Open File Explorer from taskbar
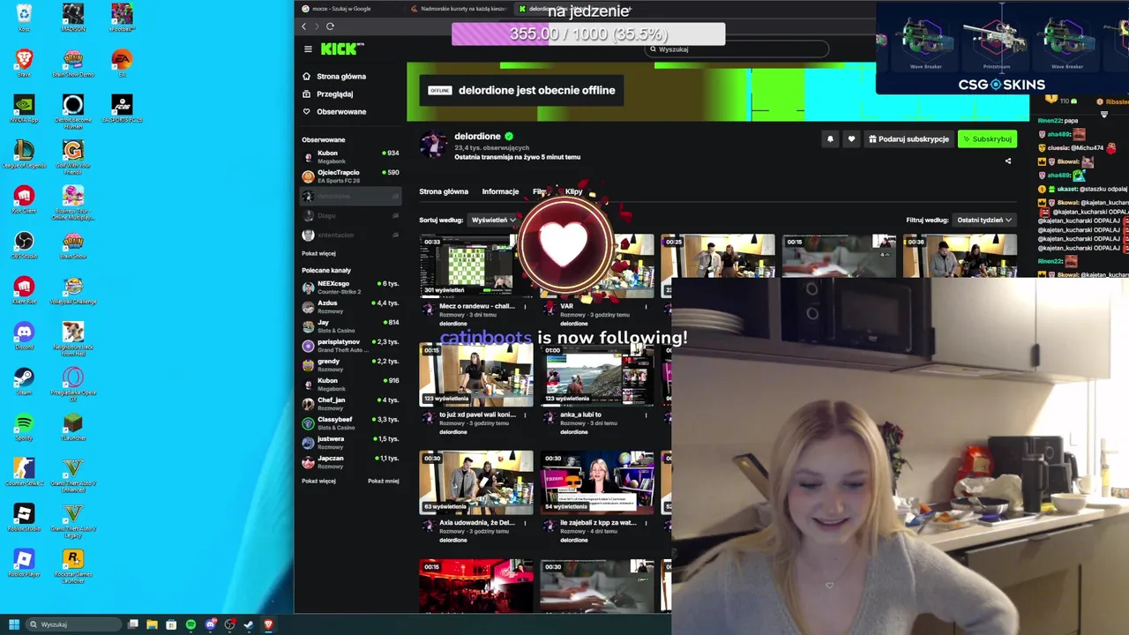The width and height of the screenshot is (1129, 635). 152,624
